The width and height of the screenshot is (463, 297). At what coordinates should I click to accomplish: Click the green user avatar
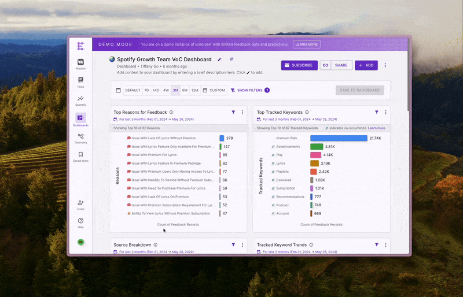[80, 242]
